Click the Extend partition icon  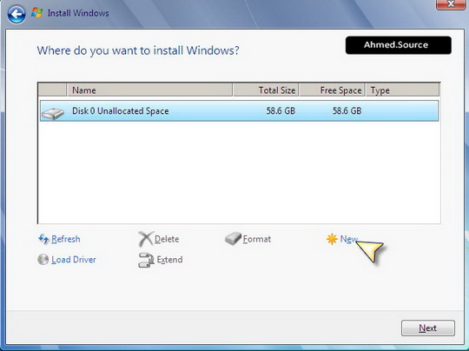pyautogui.click(x=146, y=260)
